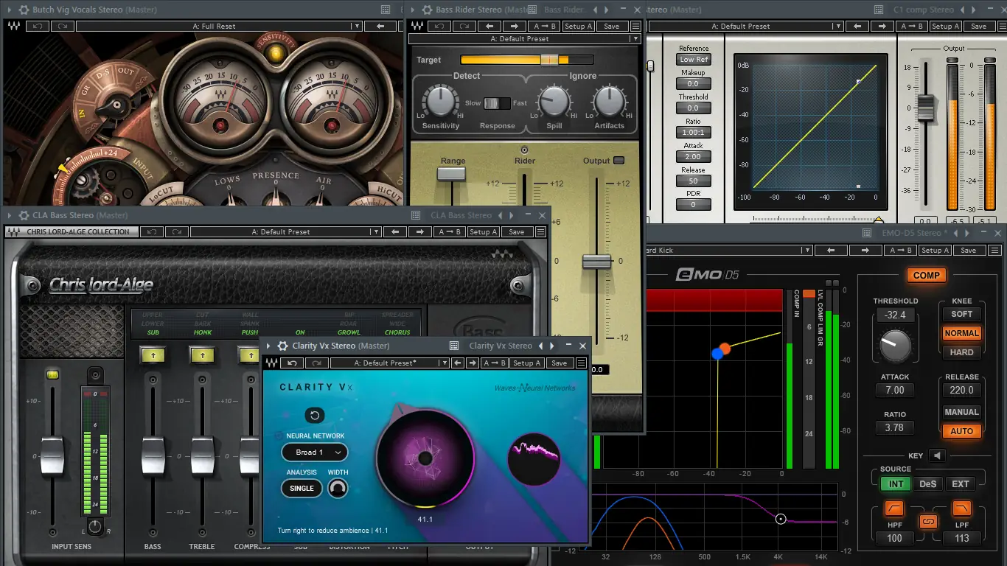
Task: Select EXT key source in EMO-D5
Action: pos(960,483)
